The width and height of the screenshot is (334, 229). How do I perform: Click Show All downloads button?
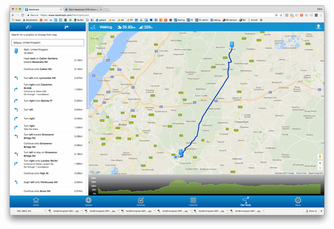(x=311, y=211)
